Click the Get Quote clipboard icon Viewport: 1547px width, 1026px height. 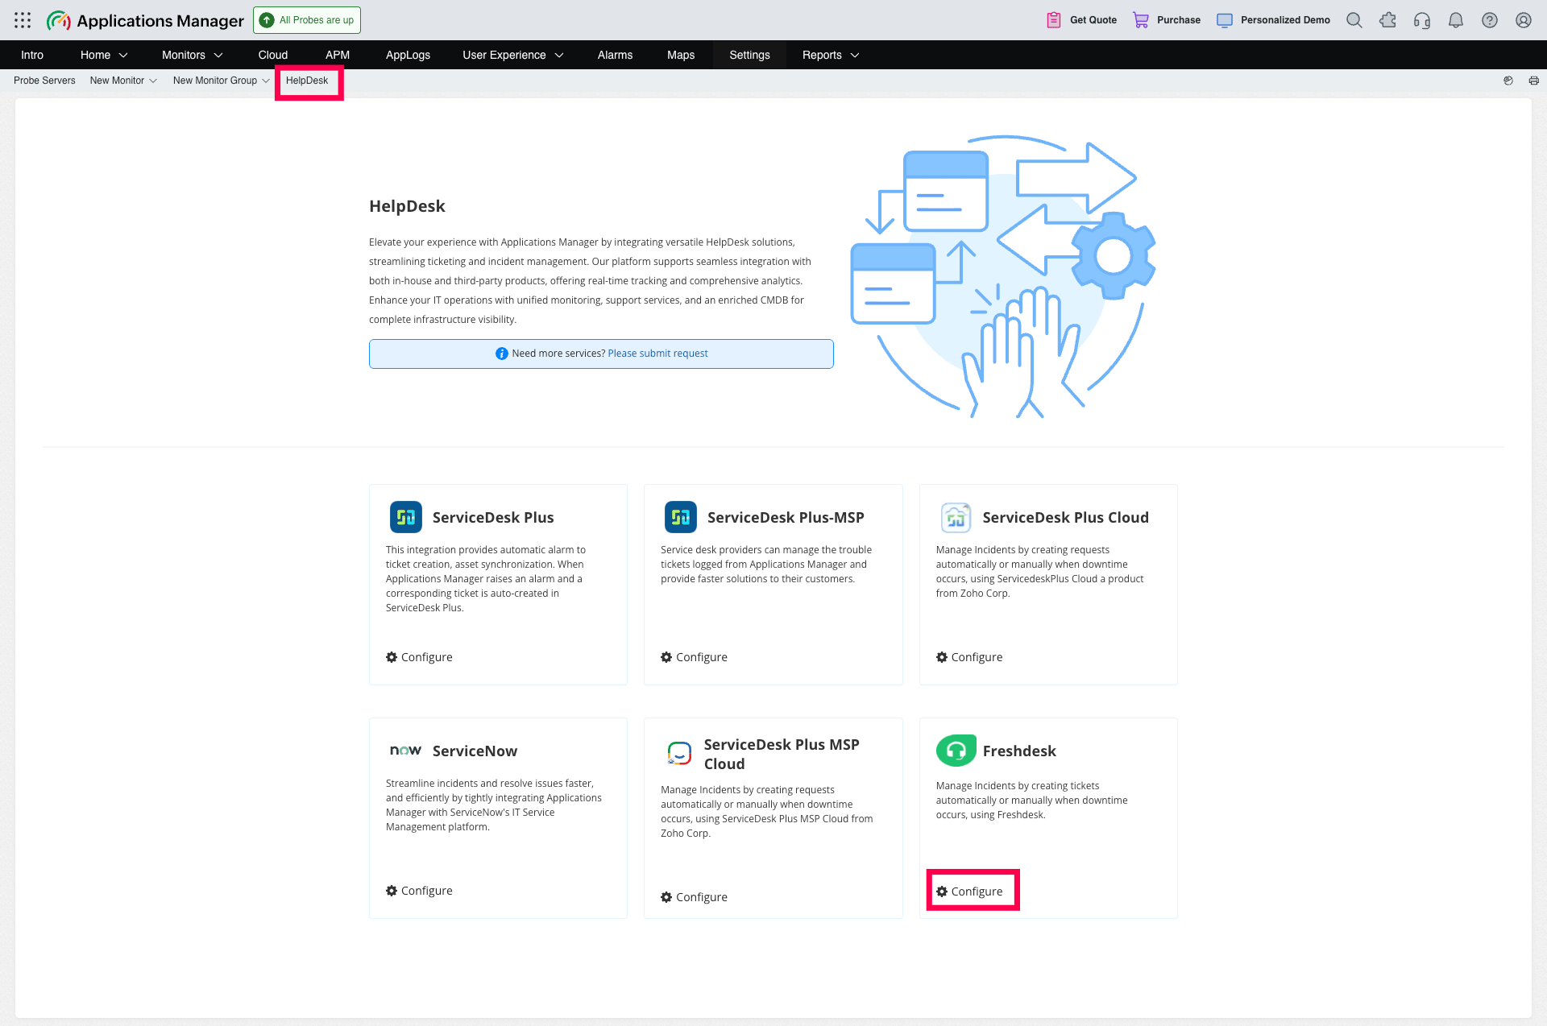click(x=1054, y=20)
